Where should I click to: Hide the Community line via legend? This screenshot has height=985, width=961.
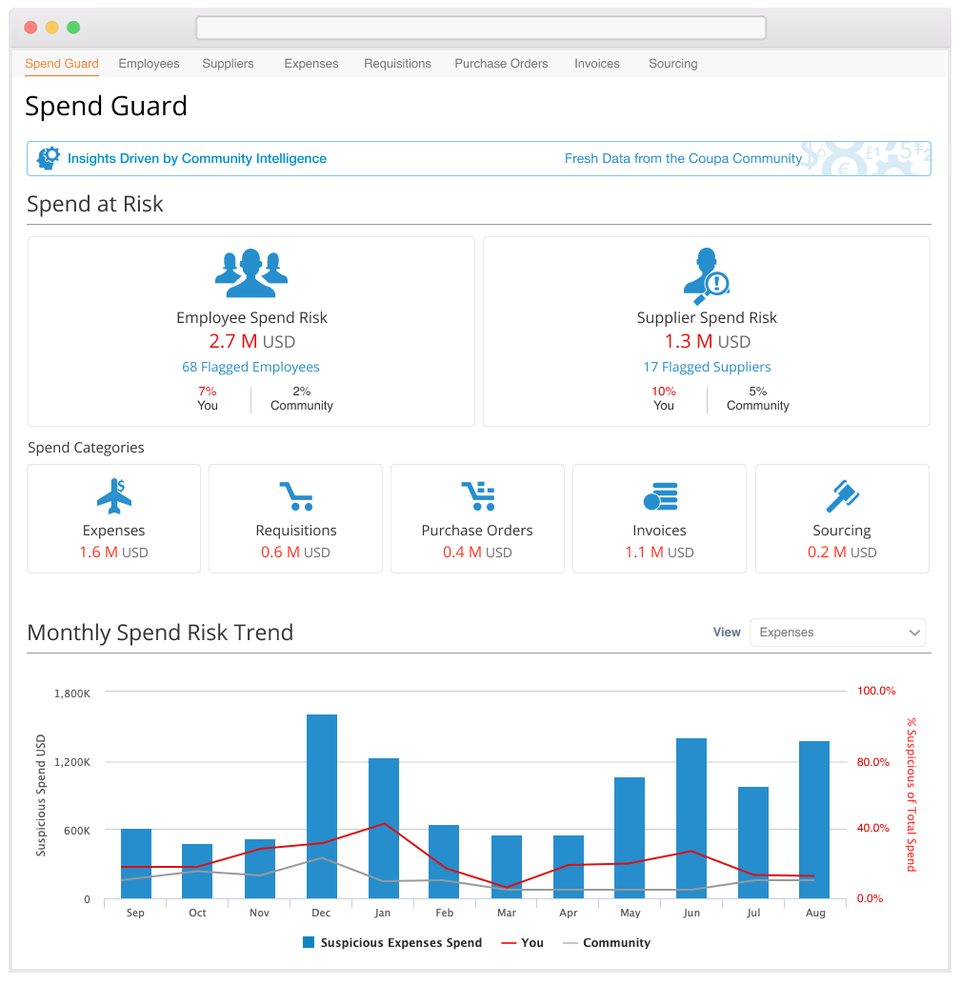click(607, 943)
